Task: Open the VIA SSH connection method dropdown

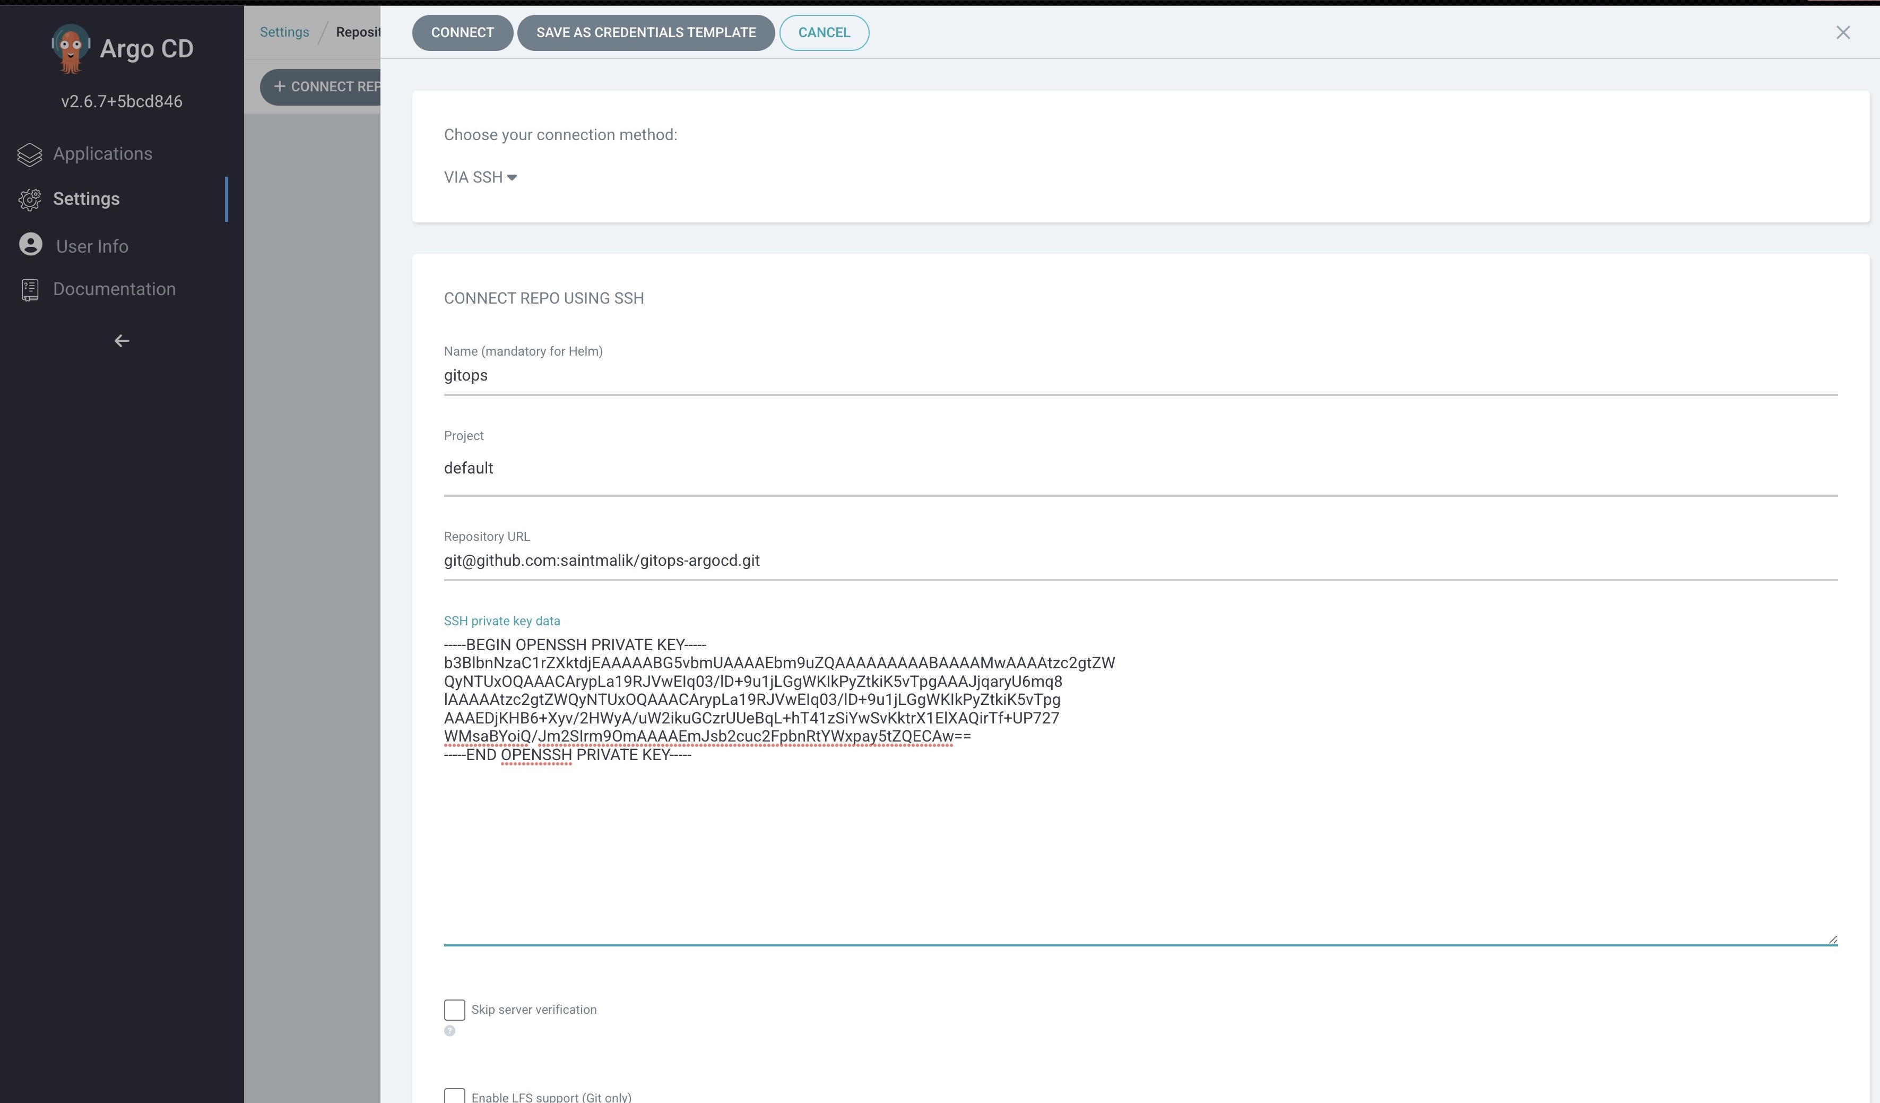Action: [x=480, y=178]
